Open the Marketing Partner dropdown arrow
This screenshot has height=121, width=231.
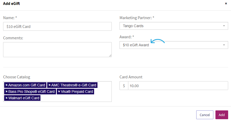click(224, 26)
